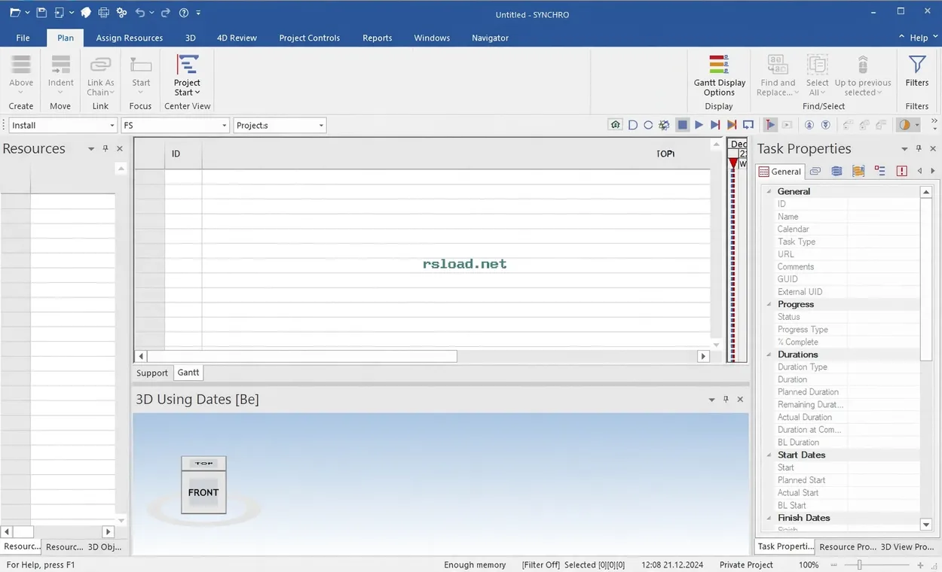Open the File menu
The width and height of the screenshot is (942, 572).
(23, 38)
